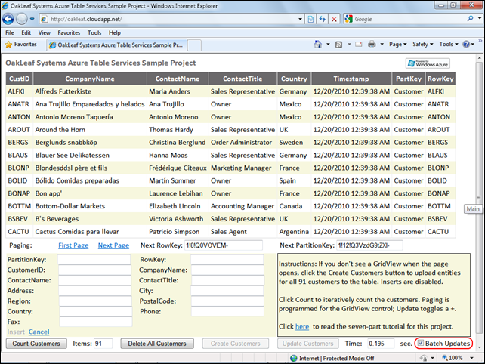Screen dimensions: 485x364
Task: Click the Refresh page icon
Action: point(321,19)
